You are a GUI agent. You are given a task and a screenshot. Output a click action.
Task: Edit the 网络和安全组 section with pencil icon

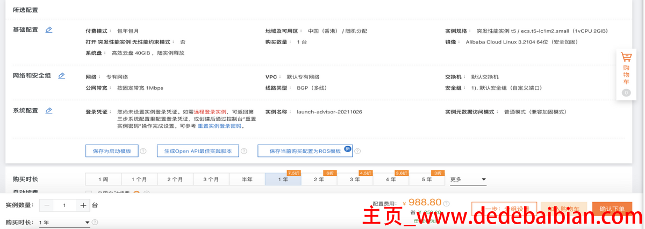point(61,76)
